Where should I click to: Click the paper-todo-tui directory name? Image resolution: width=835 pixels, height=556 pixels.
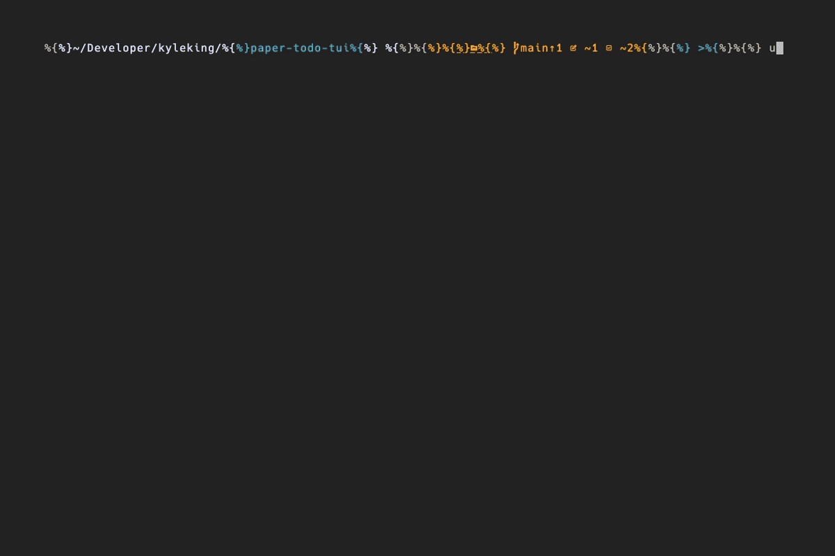coord(299,48)
